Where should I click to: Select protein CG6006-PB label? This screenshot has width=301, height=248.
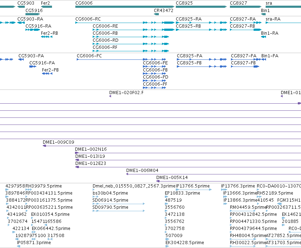[155, 70]
